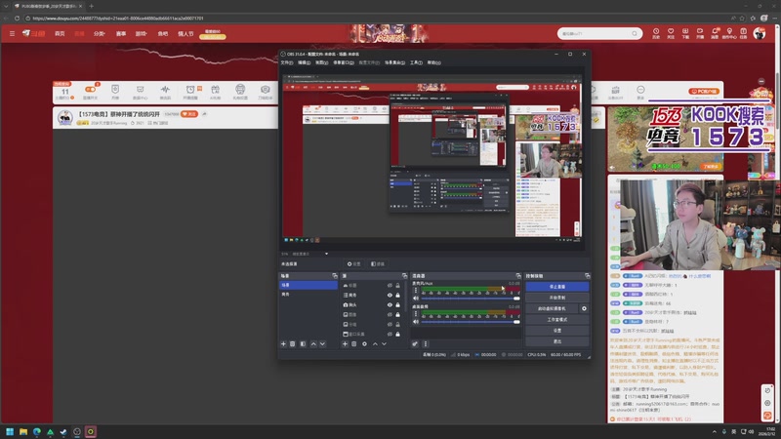Open virtual camera settings gear icon

[584, 308]
